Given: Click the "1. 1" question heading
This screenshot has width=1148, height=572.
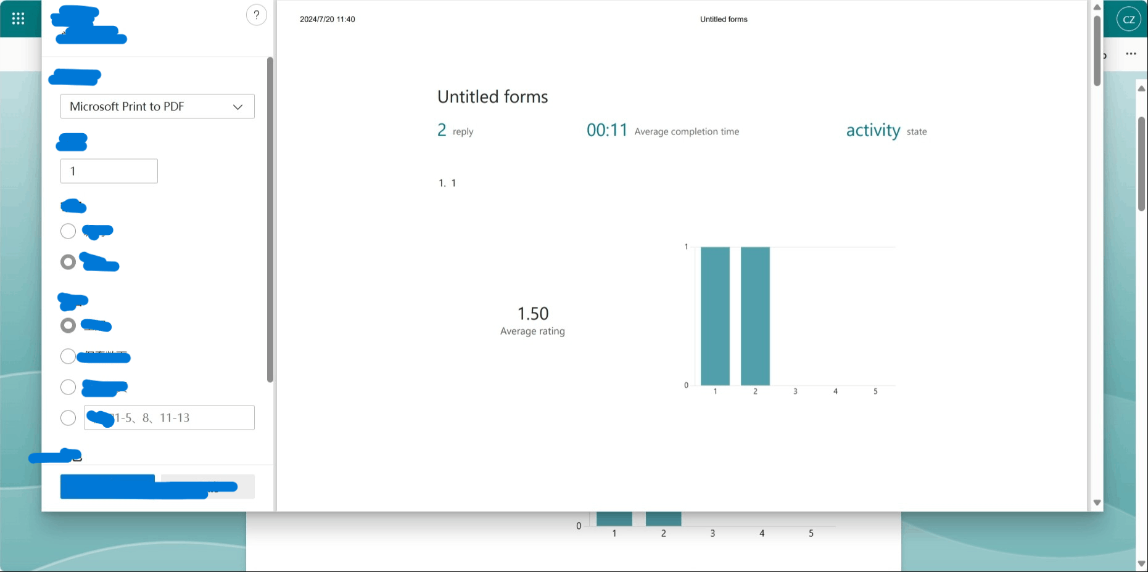Looking at the screenshot, I should pos(447,183).
